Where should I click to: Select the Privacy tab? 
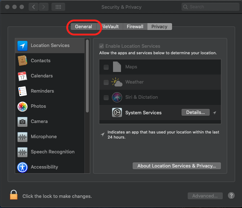[x=159, y=27]
